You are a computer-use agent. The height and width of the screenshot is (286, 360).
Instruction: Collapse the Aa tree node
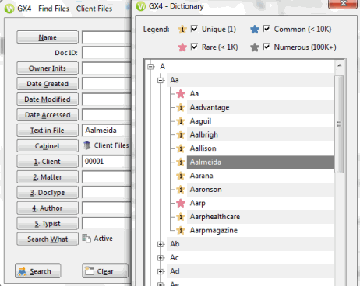pyautogui.click(x=161, y=80)
